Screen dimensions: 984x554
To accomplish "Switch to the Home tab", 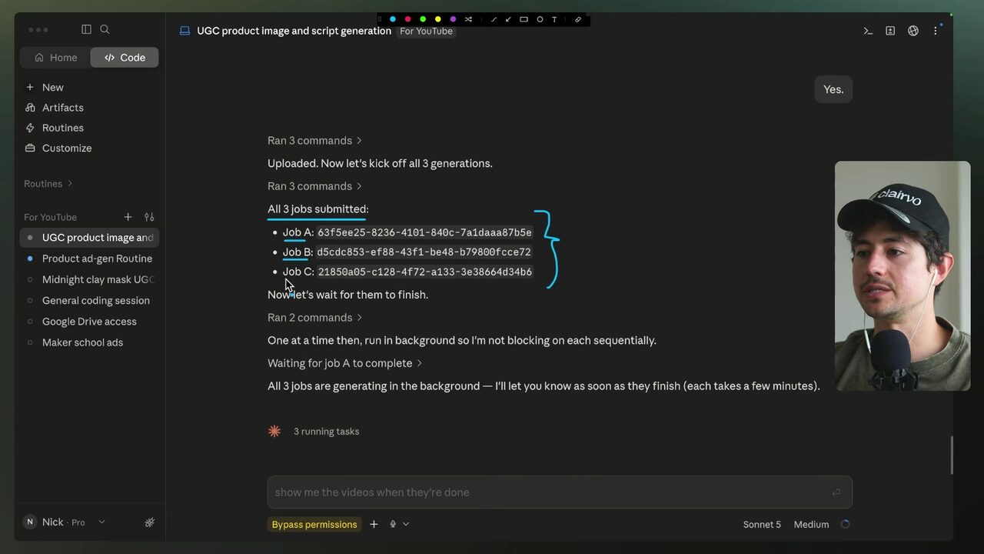I will tap(55, 58).
